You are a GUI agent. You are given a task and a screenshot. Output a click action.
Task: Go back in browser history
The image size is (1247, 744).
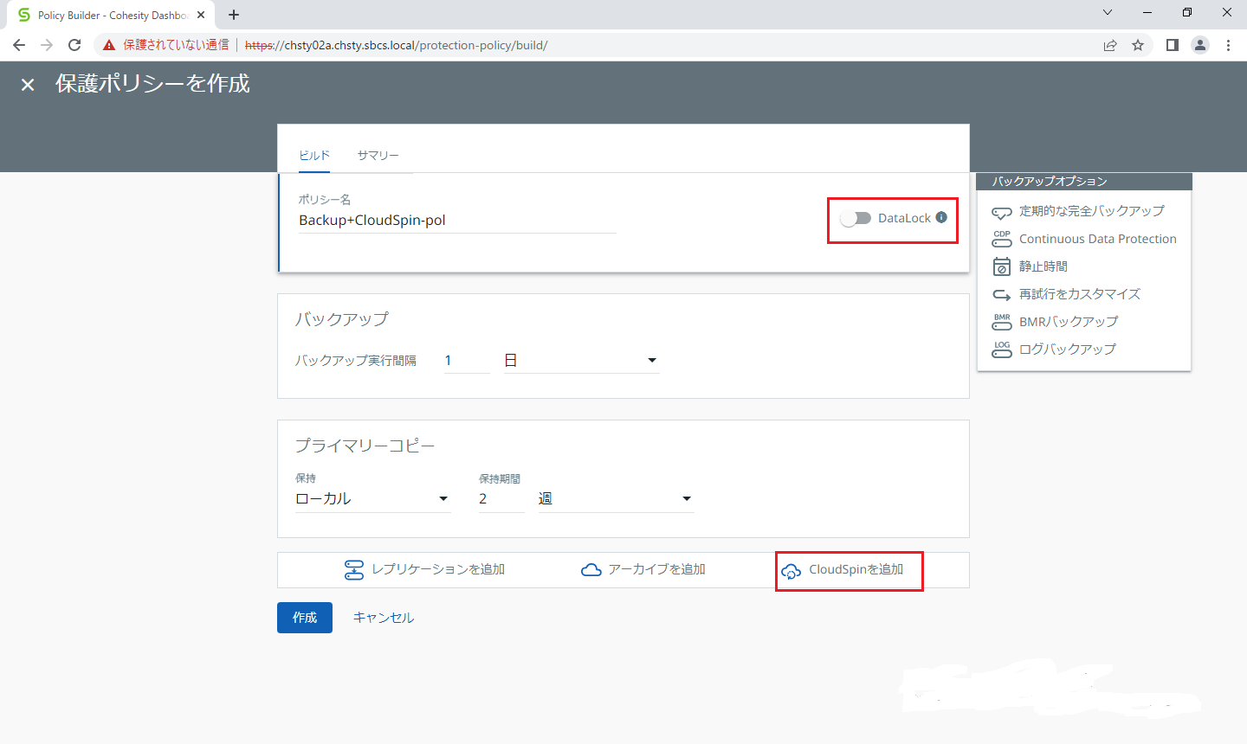coord(19,45)
